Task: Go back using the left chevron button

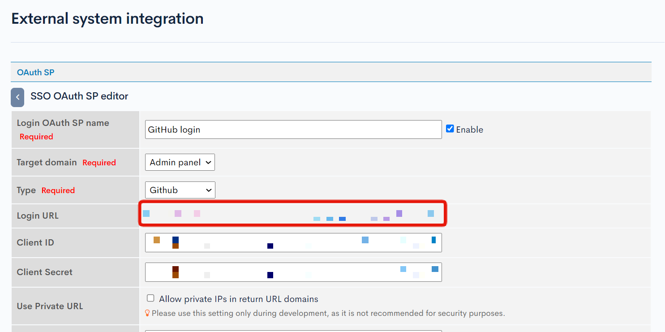Action: coord(17,97)
